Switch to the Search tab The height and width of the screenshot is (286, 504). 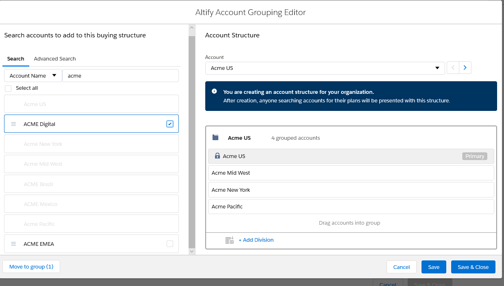tap(16, 59)
